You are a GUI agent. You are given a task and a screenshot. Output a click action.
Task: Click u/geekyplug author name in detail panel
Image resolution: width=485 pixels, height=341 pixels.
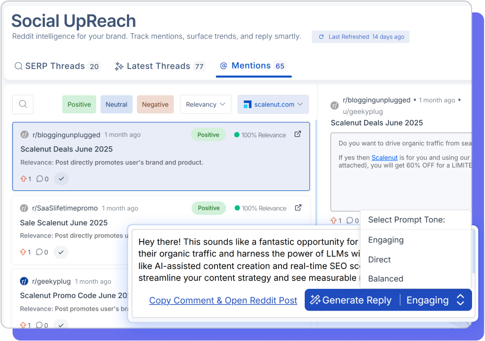[363, 111]
